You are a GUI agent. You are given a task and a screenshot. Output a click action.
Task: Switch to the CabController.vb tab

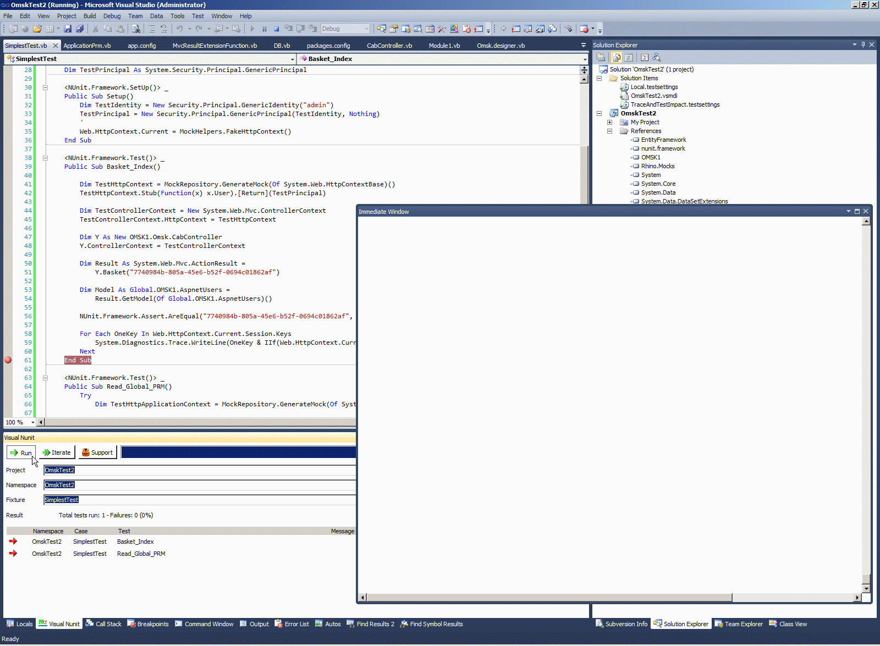coord(389,46)
